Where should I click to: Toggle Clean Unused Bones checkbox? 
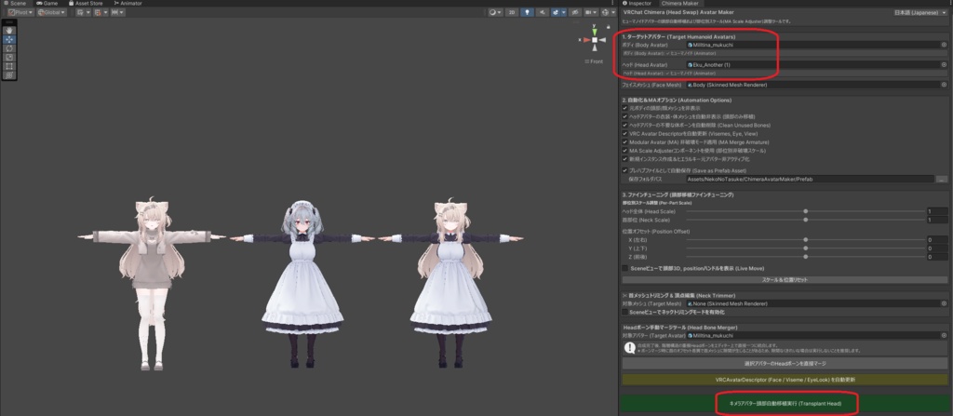(x=624, y=125)
